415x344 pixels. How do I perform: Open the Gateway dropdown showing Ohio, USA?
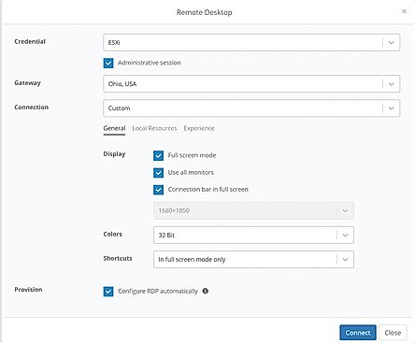(x=251, y=84)
